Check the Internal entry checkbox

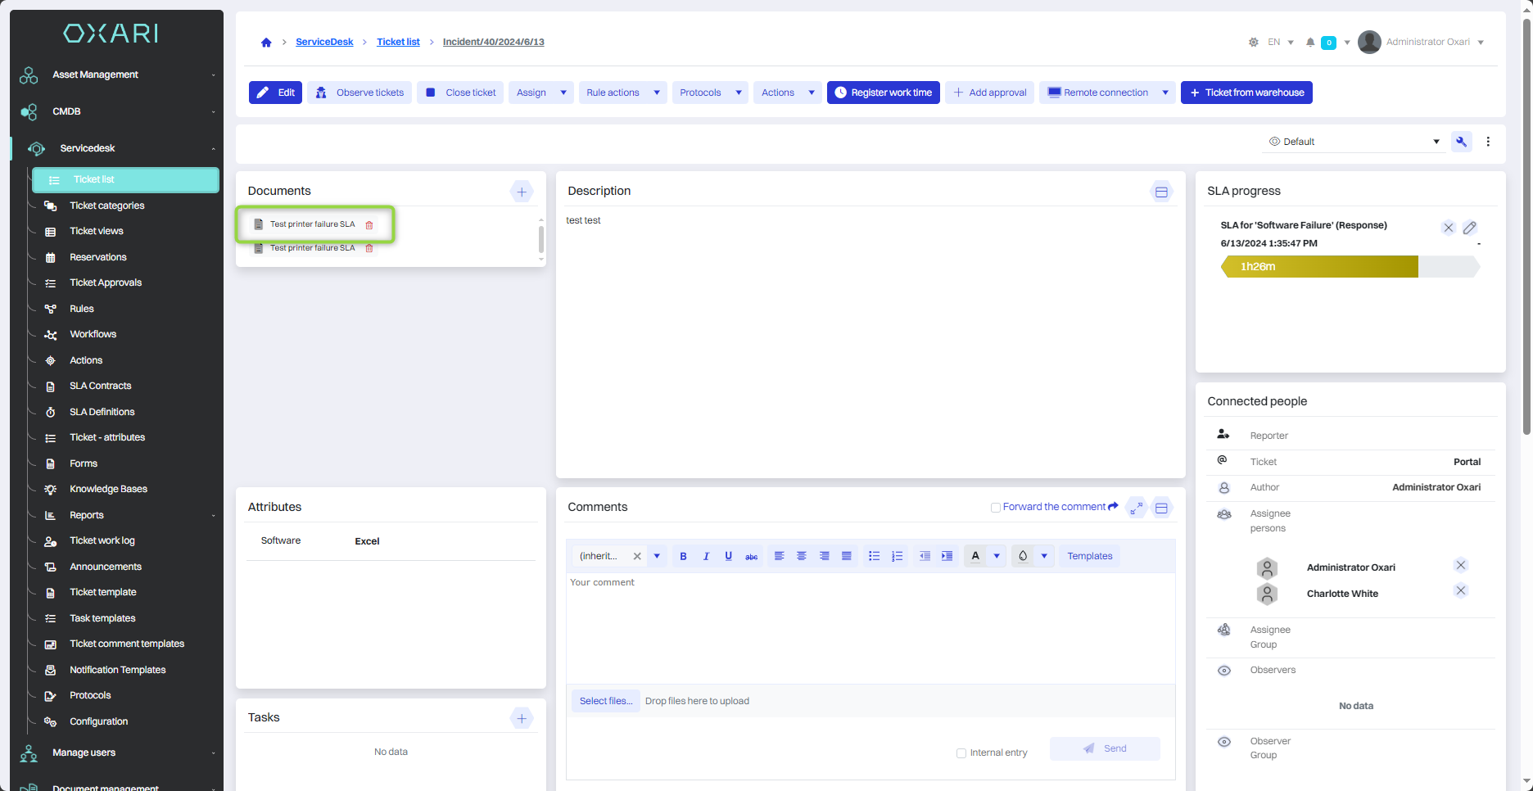[961, 753]
